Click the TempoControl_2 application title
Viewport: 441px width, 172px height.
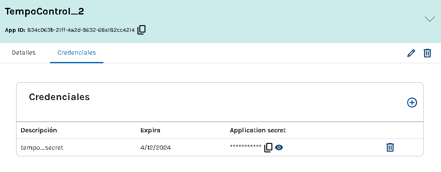pos(44,12)
